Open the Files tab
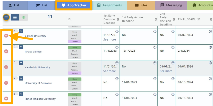 [141, 5]
